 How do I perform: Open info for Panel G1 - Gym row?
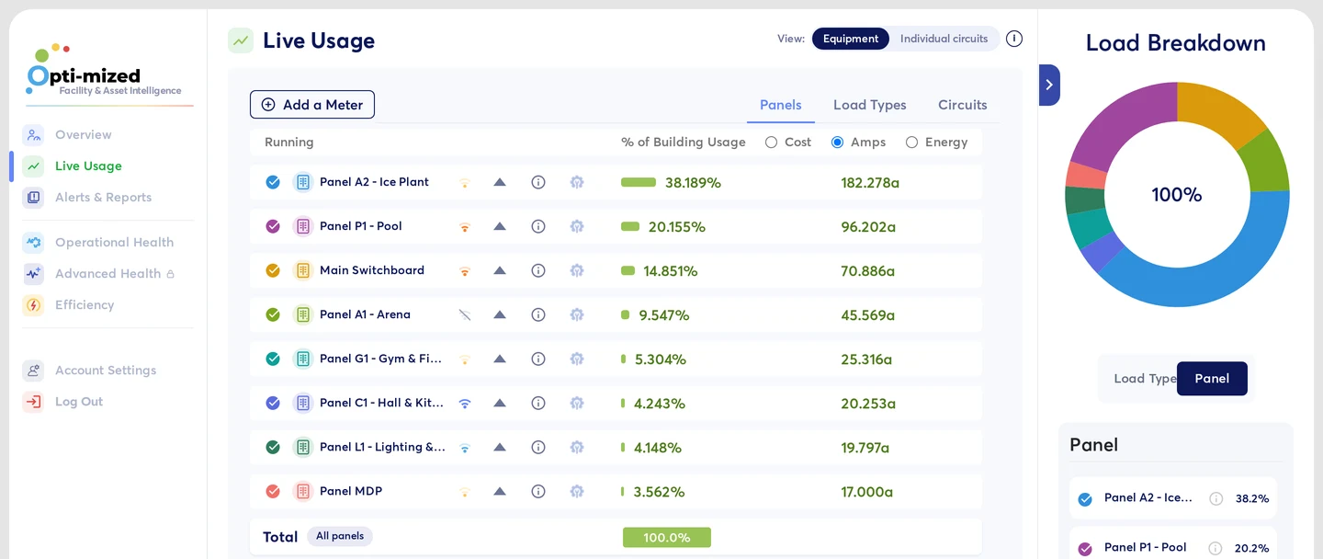pos(538,359)
